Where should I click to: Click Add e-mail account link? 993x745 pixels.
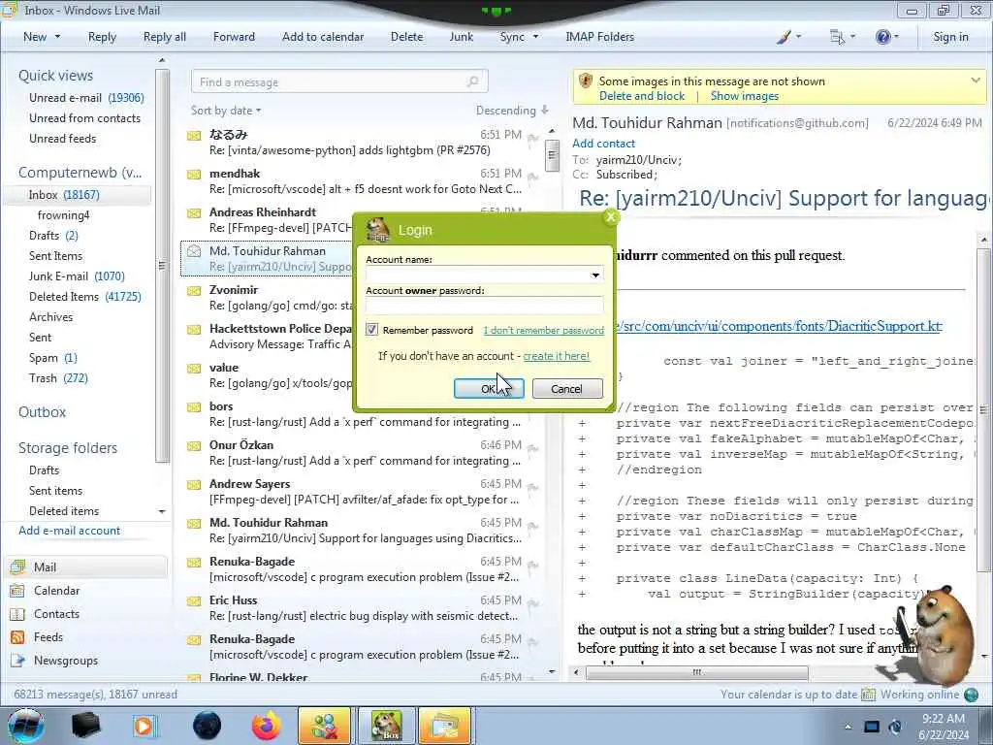69,531
